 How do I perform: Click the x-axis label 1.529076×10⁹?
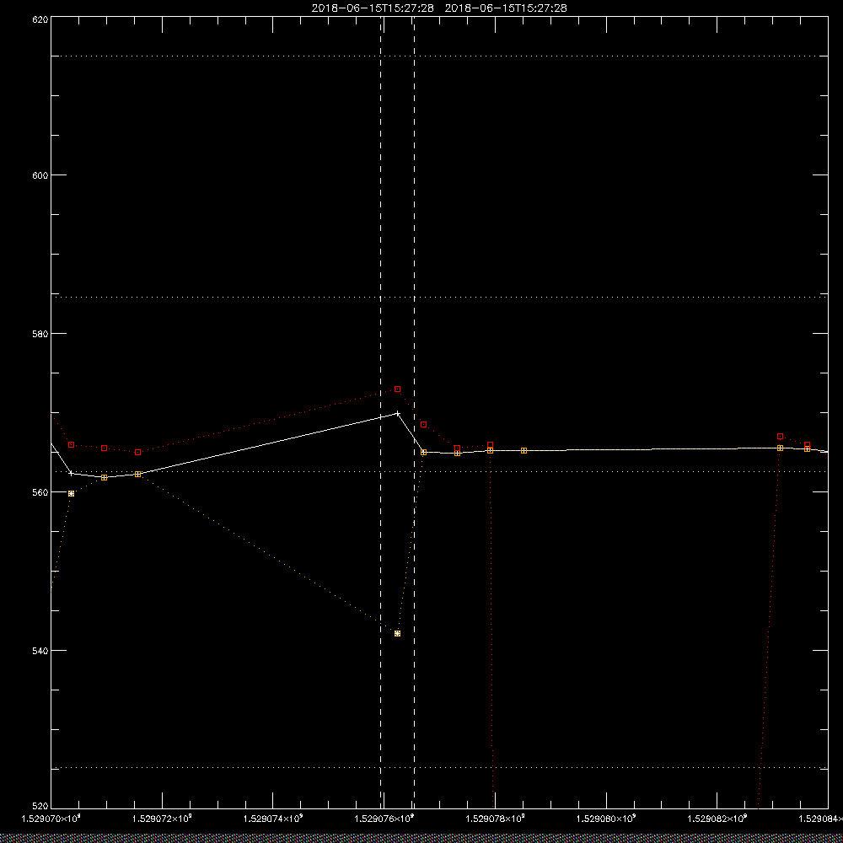[384, 819]
